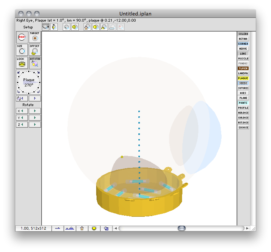The height and width of the screenshot is (252, 271).
Task: Click the home view icon in bottom bar
Action: tap(82, 229)
